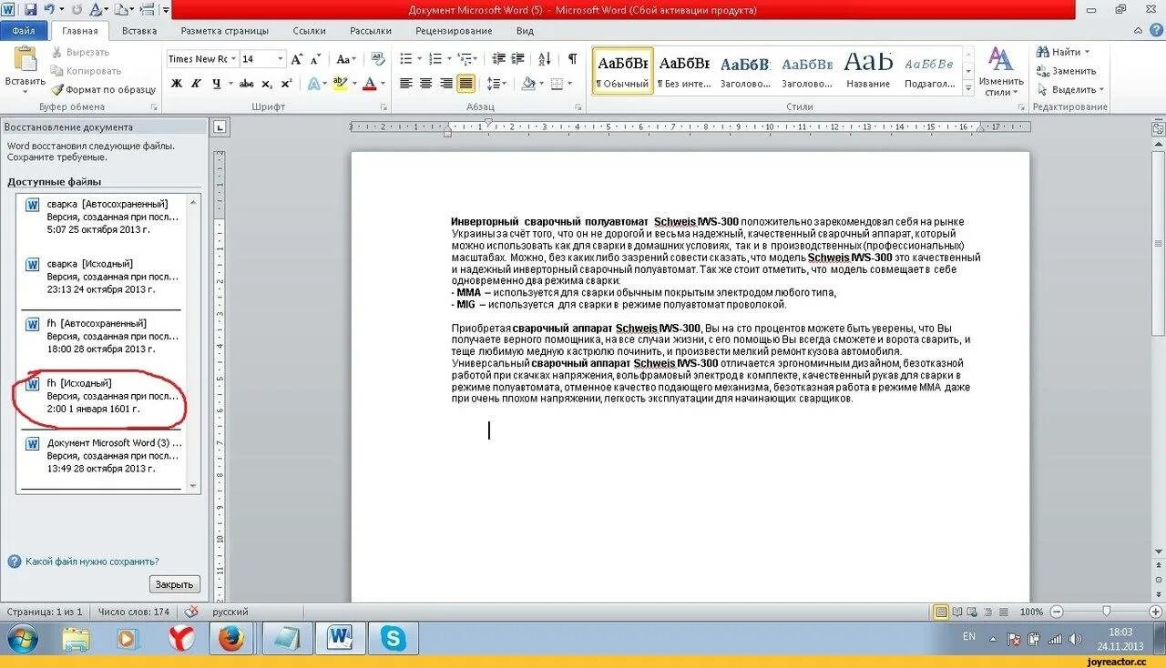Center align the text

425,83
